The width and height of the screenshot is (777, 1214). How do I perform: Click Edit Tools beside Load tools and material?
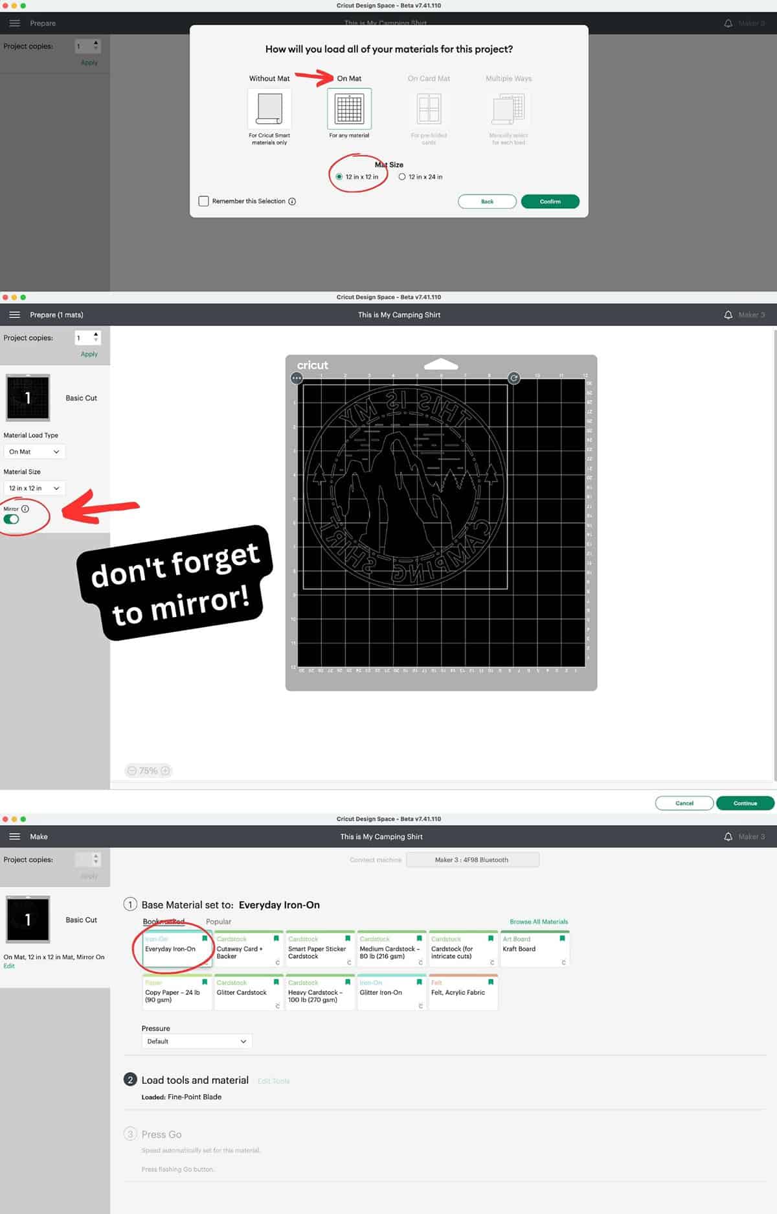273,1081
